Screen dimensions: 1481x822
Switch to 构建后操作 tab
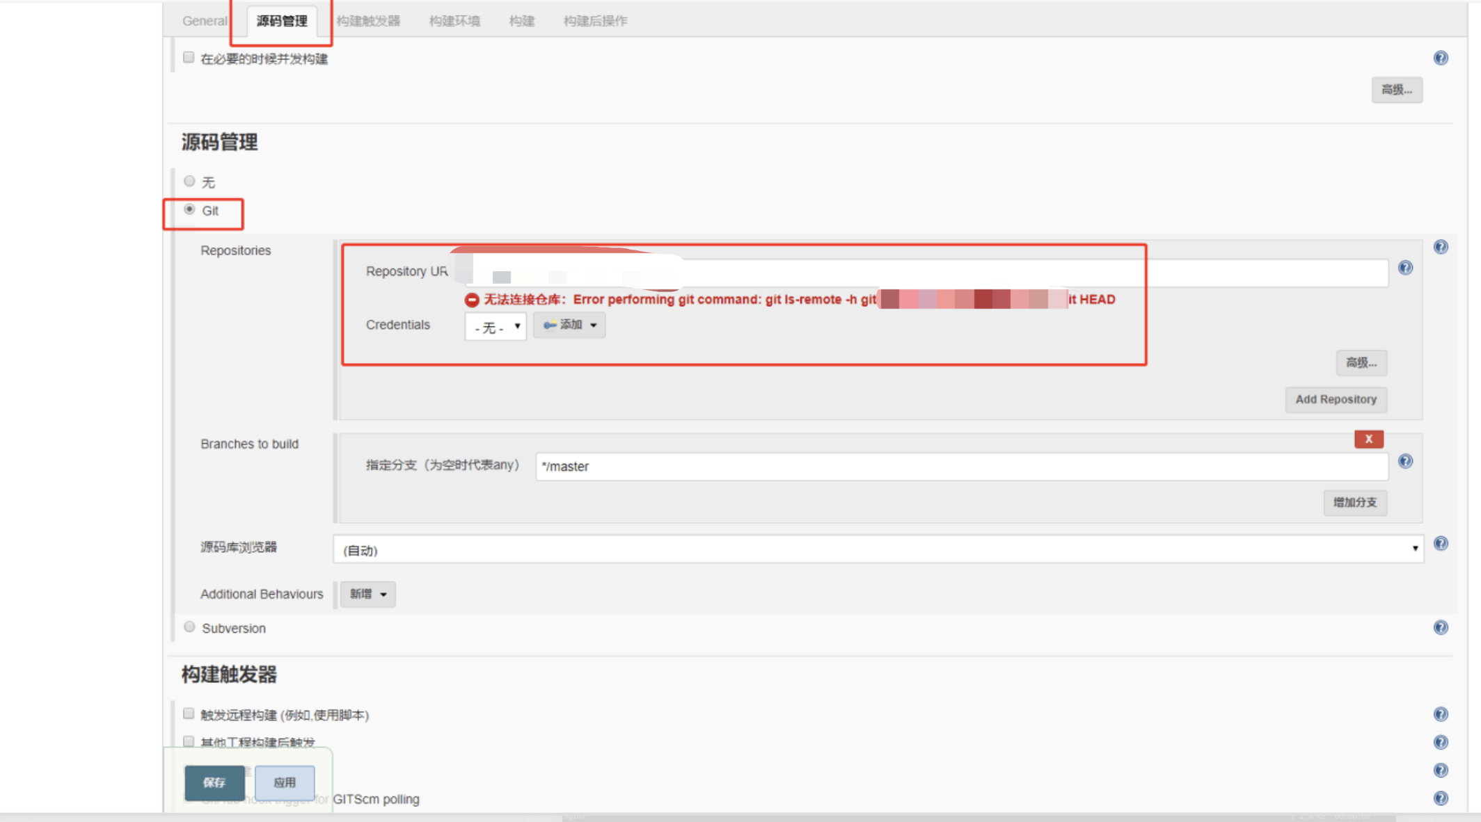coord(595,21)
